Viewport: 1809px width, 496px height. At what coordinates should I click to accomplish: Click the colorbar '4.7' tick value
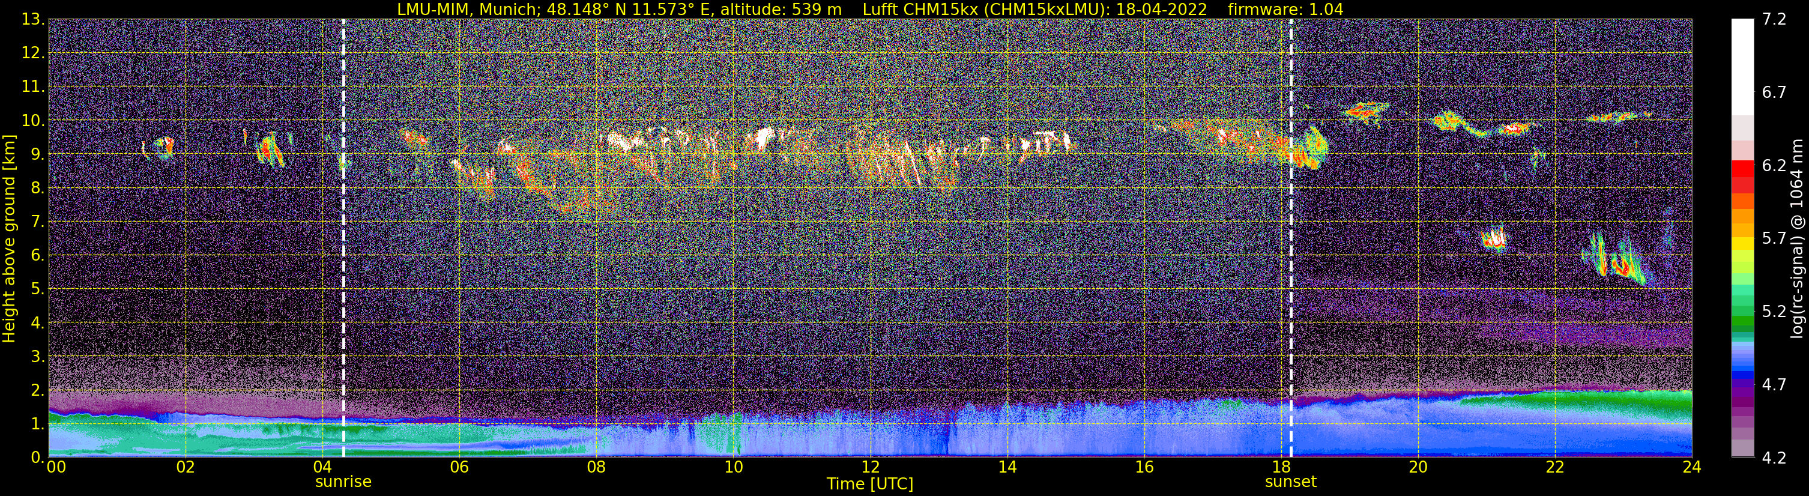point(1774,385)
